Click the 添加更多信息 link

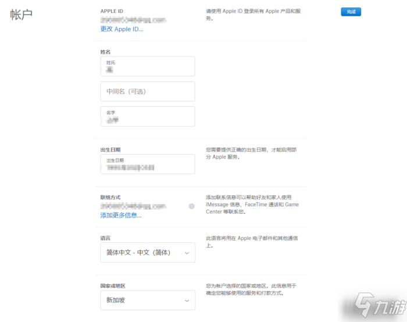click(121, 215)
